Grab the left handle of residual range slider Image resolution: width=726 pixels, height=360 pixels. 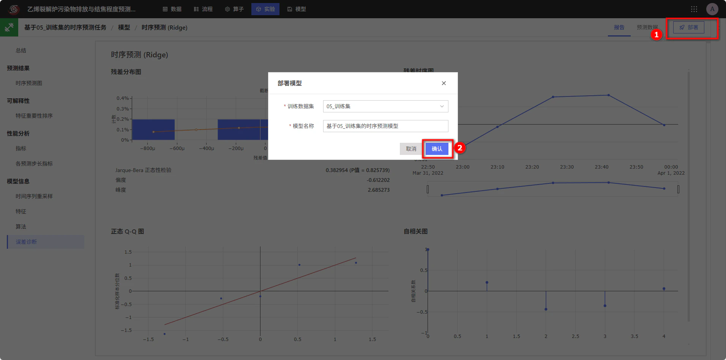coord(428,189)
